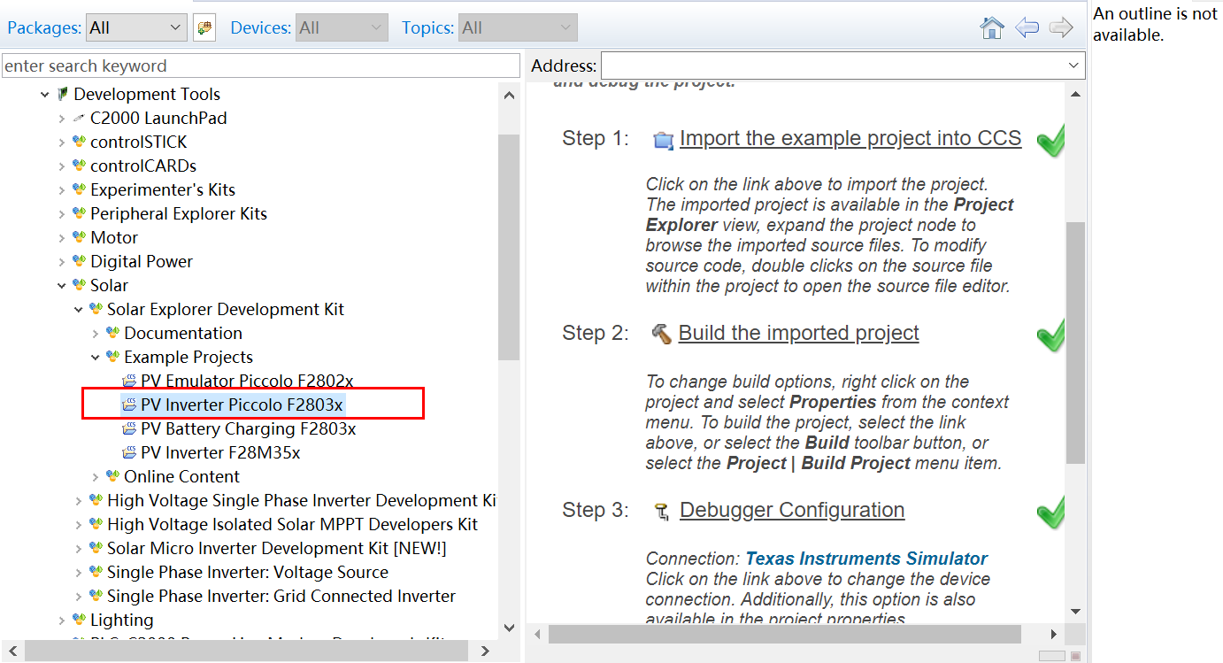Screen dimensions: 1223x663
Task: Select PV Battery Charging F2803x project
Action: [x=248, y=429]
